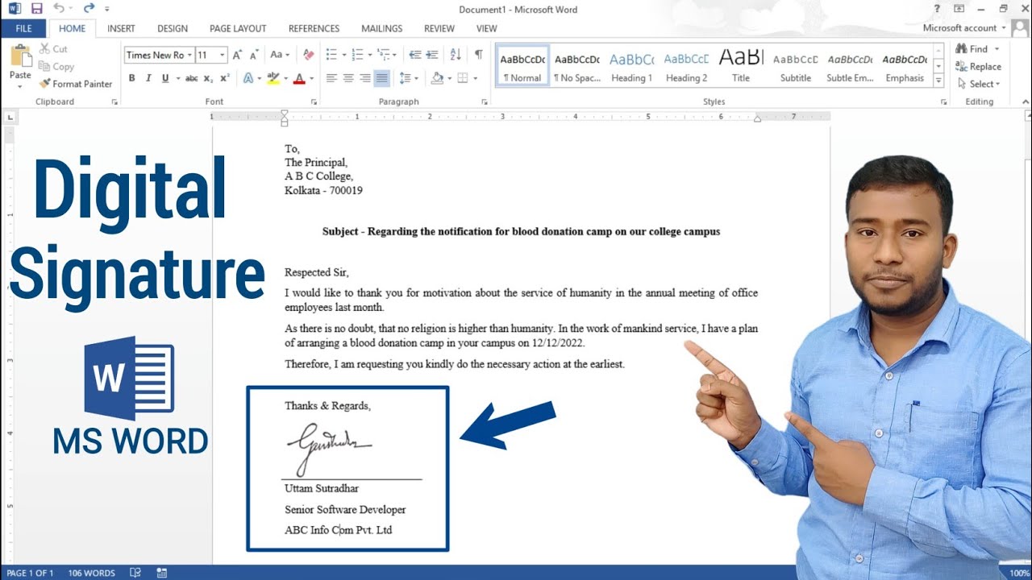The width and height of the screenshot is (1032, 580).
Task: Justify the text
Action: 381,78
